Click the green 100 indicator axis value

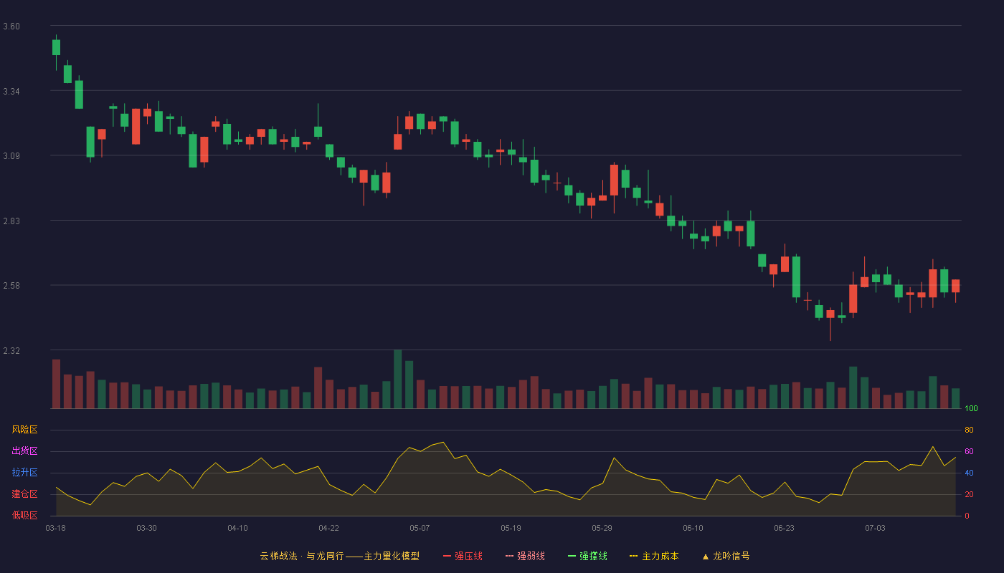tap(971, 409)
